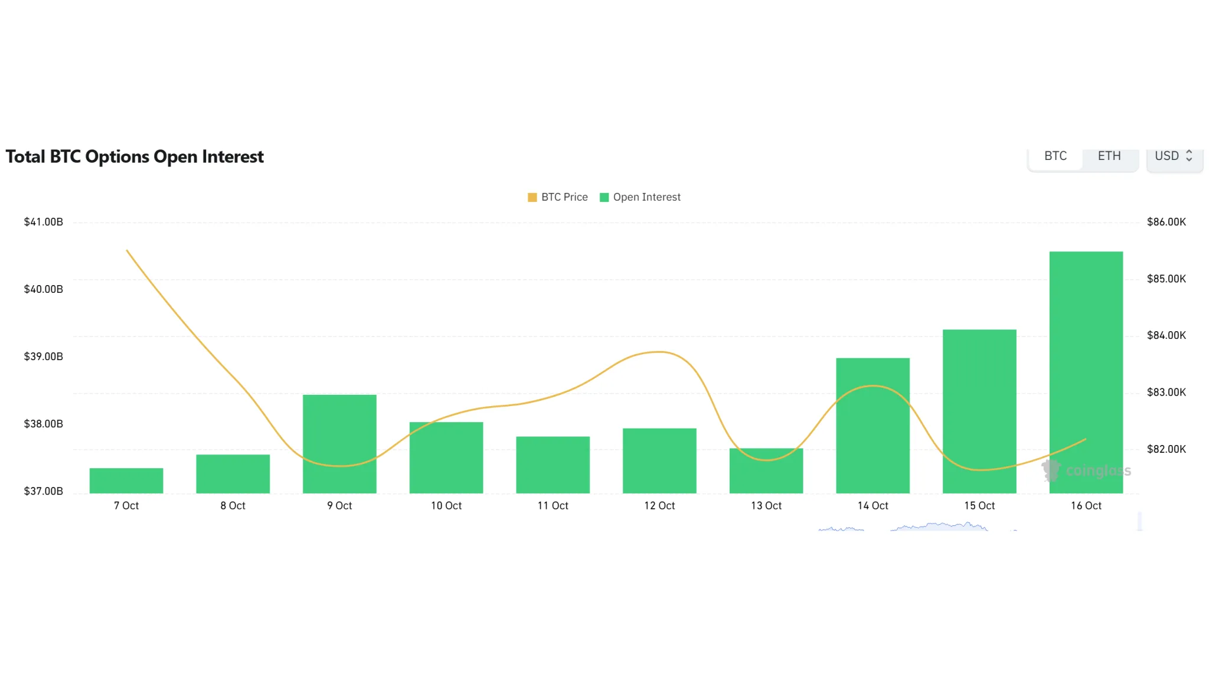Viewport: 1209px width, 680px height.
Task: Click the $85.00K price axis label
Action: pos(1166,279)
